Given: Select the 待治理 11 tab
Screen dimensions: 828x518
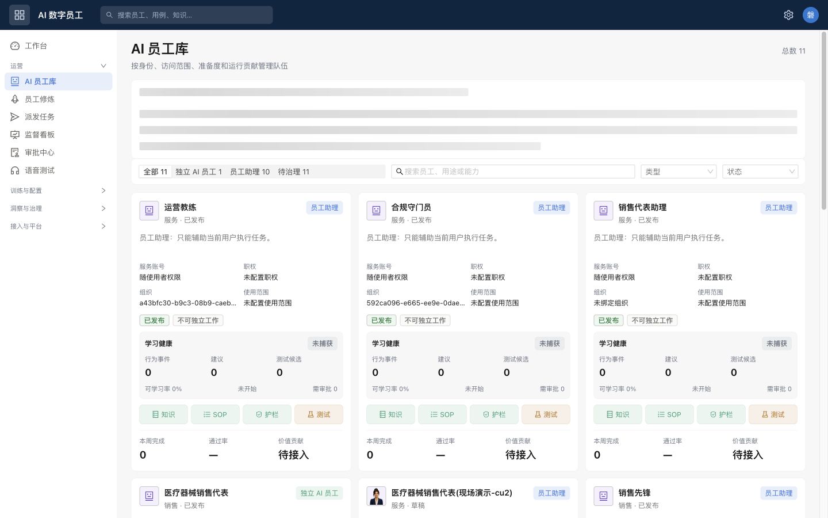Looking at the screenshot, I should click(x=294, y=172).
